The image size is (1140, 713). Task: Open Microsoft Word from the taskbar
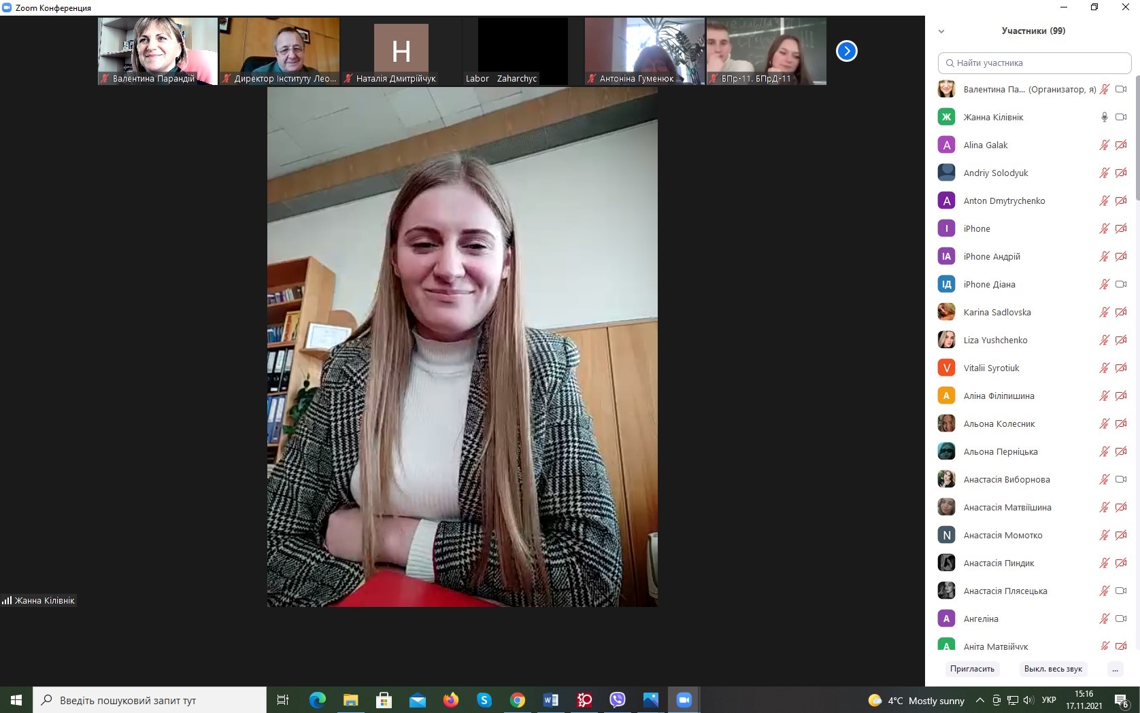(x=550, y=700)
